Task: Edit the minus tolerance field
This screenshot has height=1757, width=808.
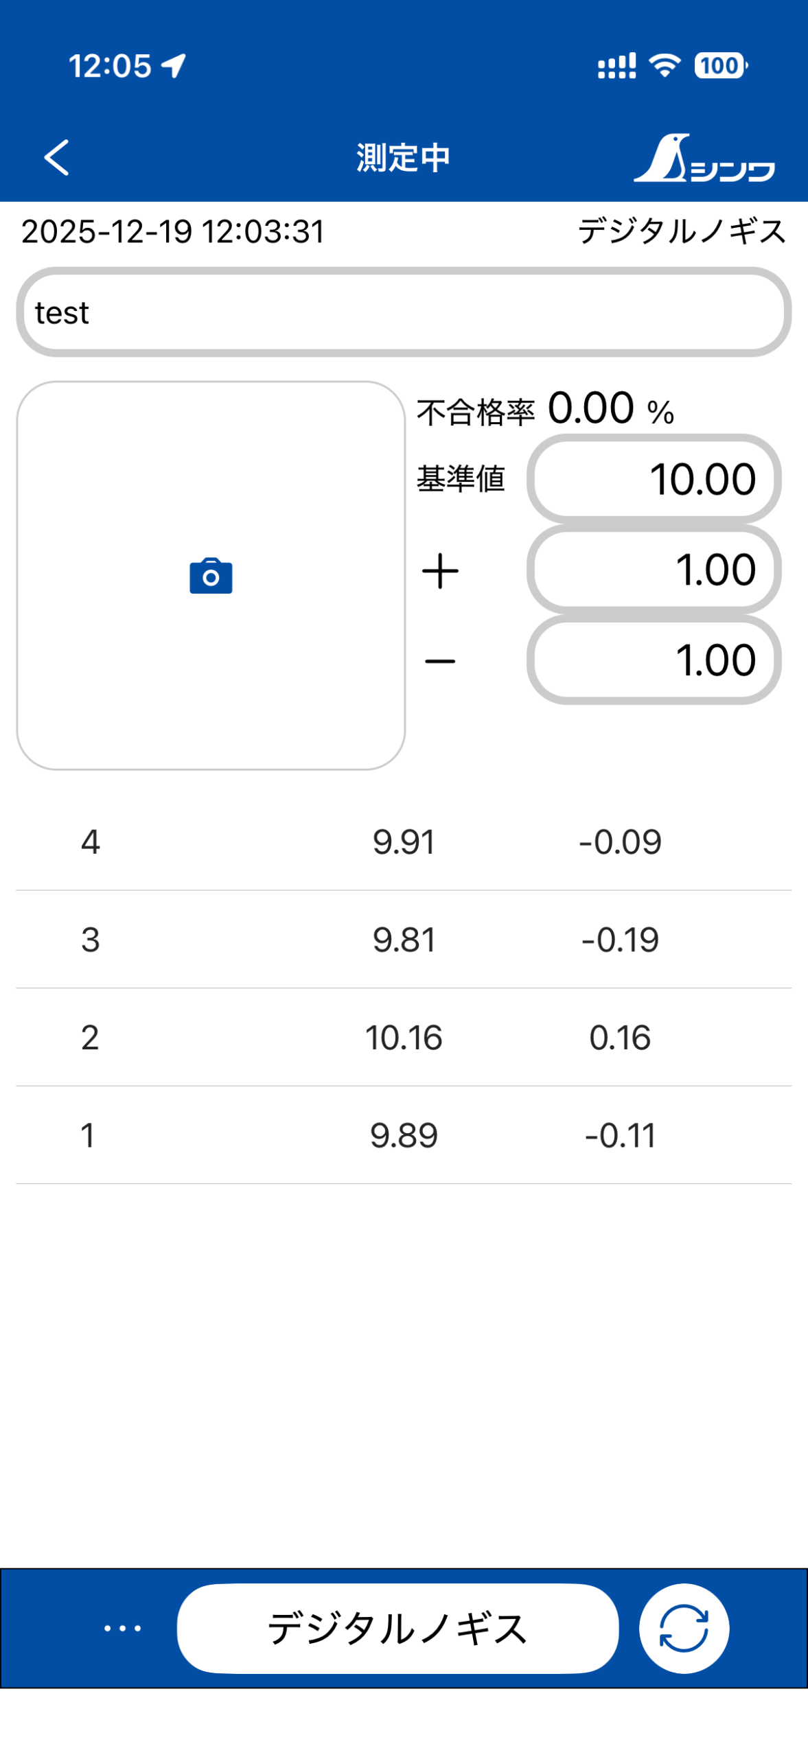Action: [x=654, y=660]
